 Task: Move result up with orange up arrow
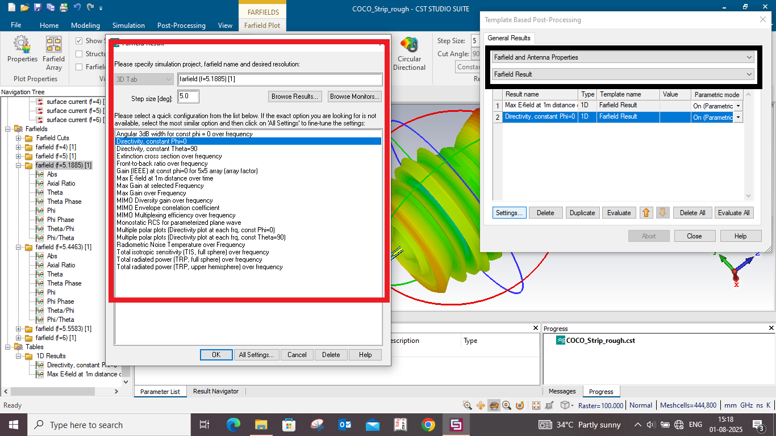(x=646, y=213)
